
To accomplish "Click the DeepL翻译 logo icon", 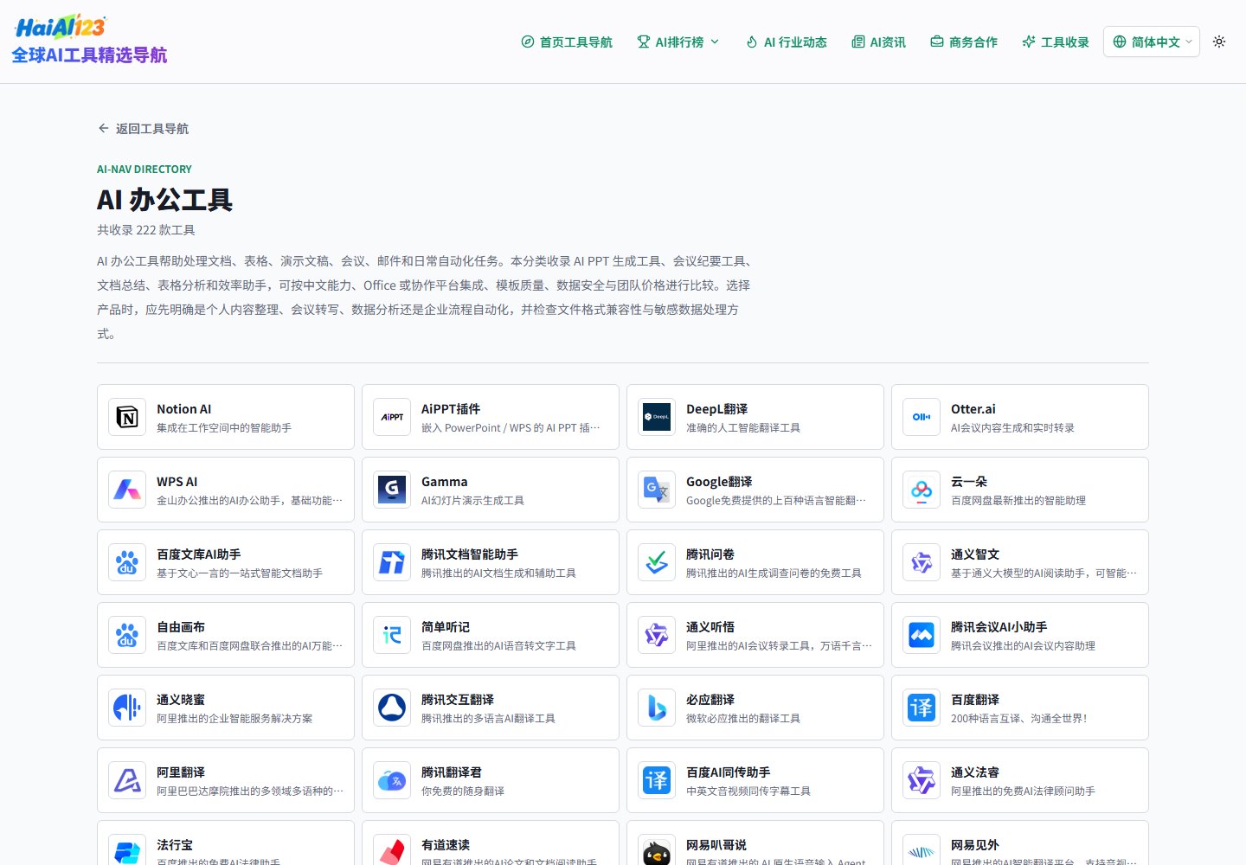I will tap(657, 417).
